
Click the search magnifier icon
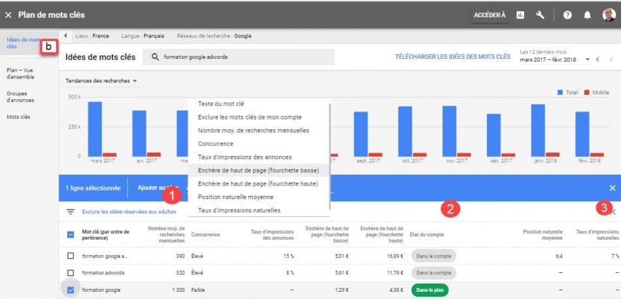point(156,57)
